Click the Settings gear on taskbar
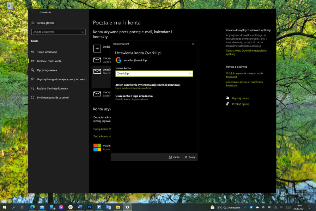The width and height of the screenshot is (316, 211). coord(127,207)
